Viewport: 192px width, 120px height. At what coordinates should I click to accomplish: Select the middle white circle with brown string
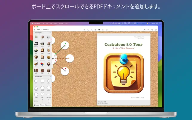pos(70,59)
